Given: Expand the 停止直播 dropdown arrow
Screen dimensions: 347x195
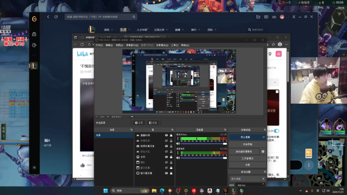Looking at the screenshot, I should tap(263, 137).
